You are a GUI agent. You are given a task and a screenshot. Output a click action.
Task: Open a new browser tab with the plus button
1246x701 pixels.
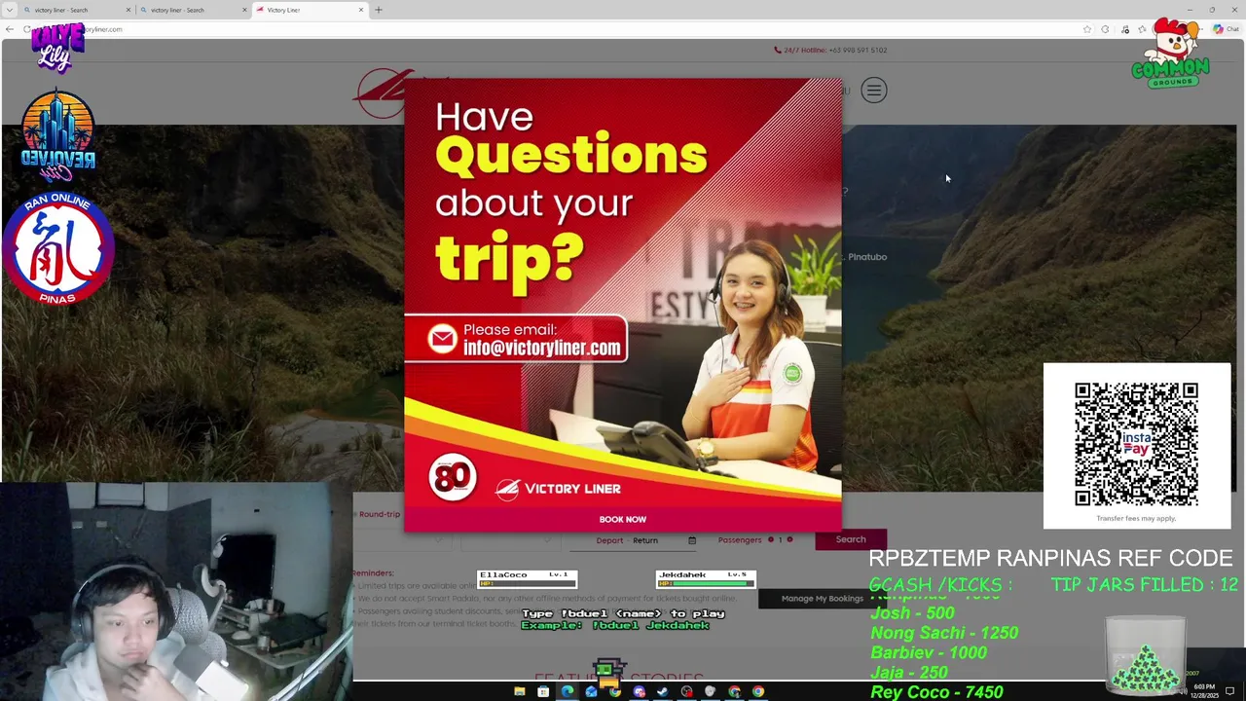379,10
